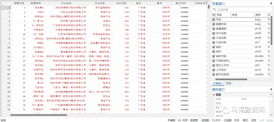274x122 pixels.
Task: Click the variable list vertical scrollbar
Action: [x=271, y=30]
